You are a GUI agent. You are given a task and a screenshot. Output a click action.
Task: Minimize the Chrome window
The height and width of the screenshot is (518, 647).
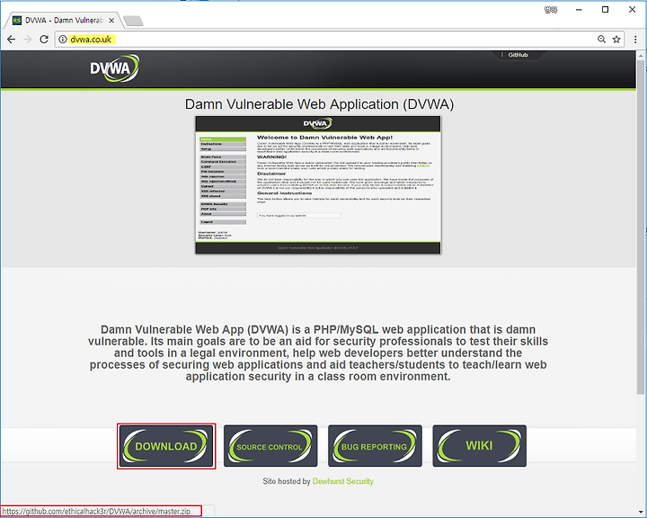pyautogui.click(x=579, y=10)
